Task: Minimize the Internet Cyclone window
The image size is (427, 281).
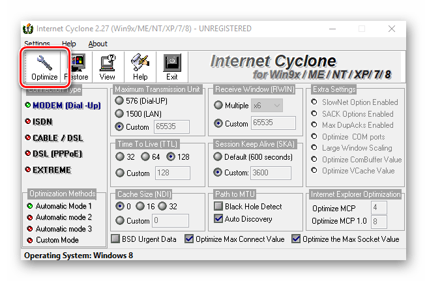Action: [x=332, y=29]
